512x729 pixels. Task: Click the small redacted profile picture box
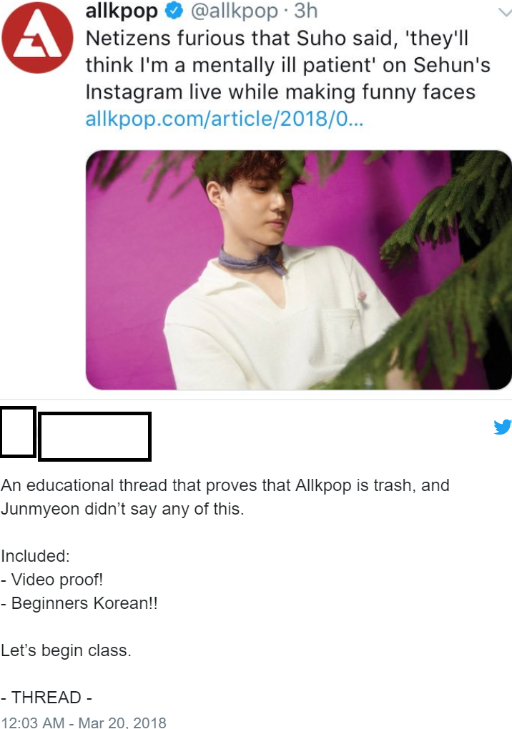tap(18, 432)
